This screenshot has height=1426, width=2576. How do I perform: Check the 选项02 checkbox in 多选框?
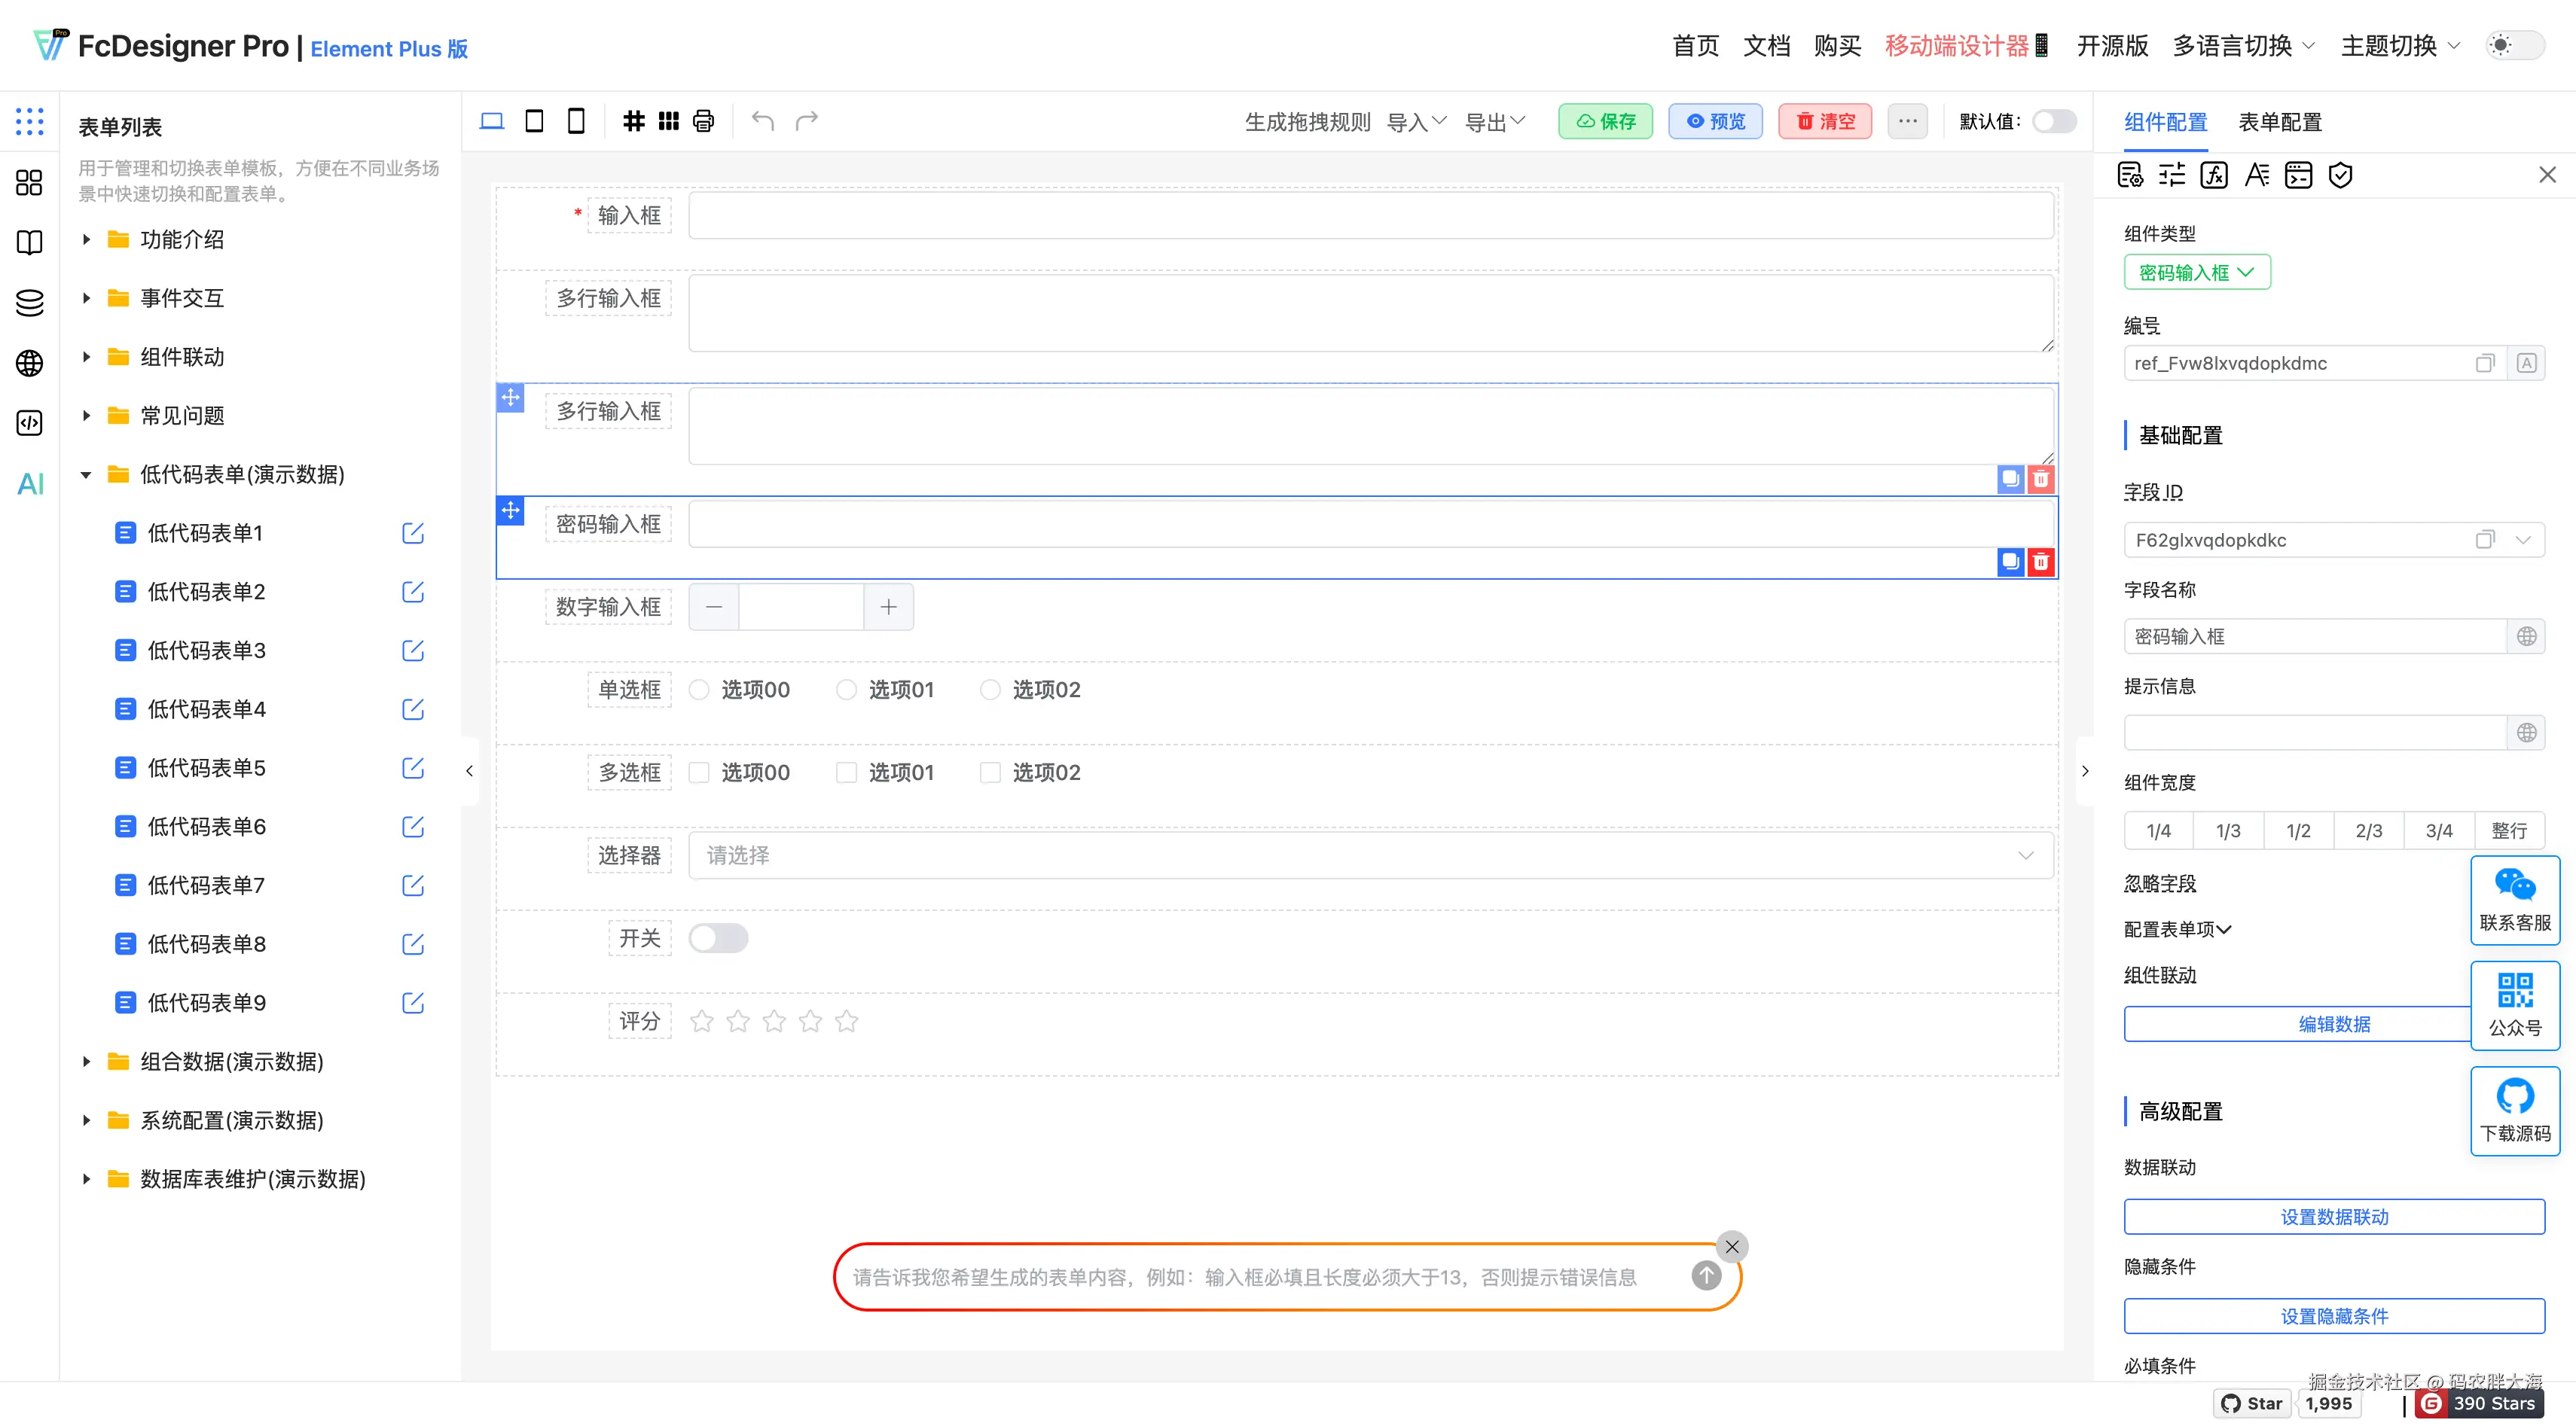pos(990,772)
